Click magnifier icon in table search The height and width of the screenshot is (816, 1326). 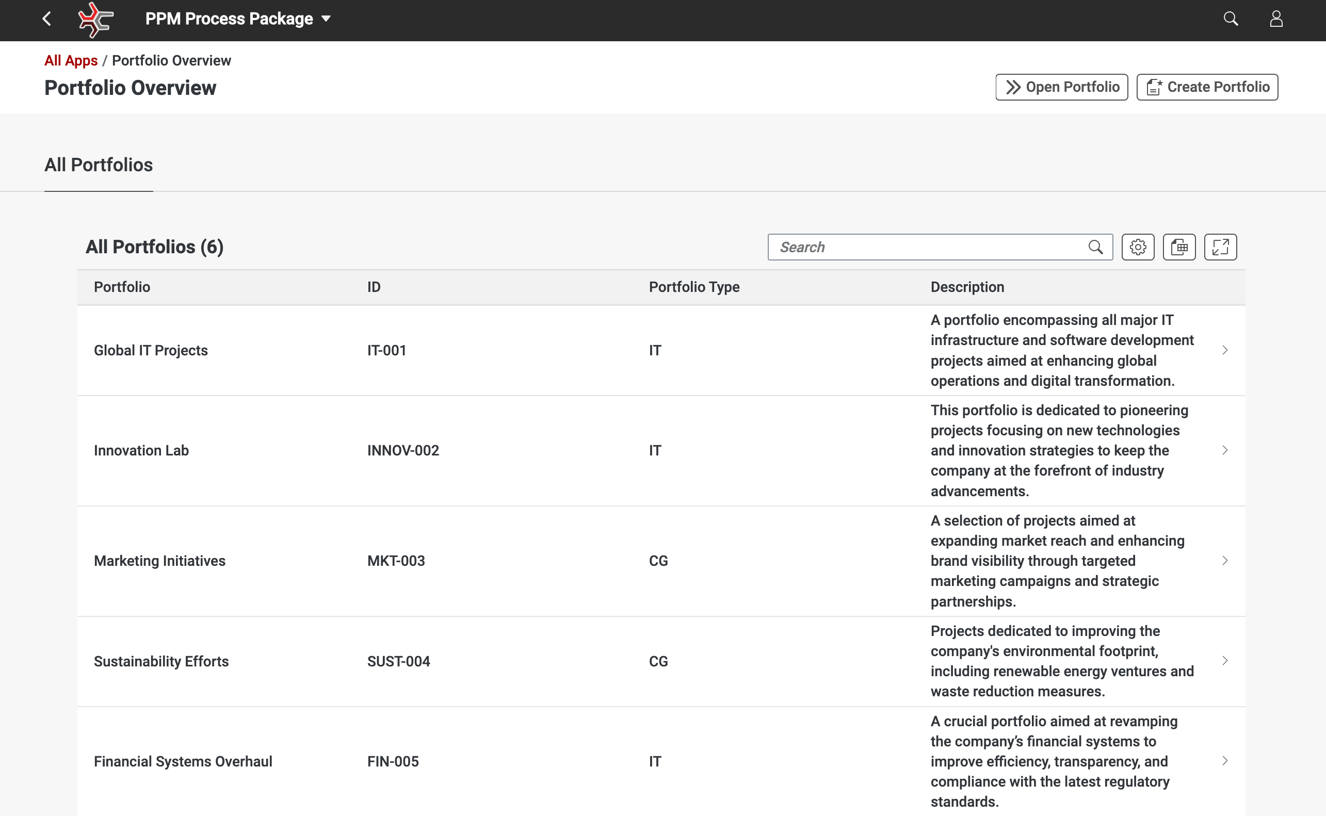1095,247
